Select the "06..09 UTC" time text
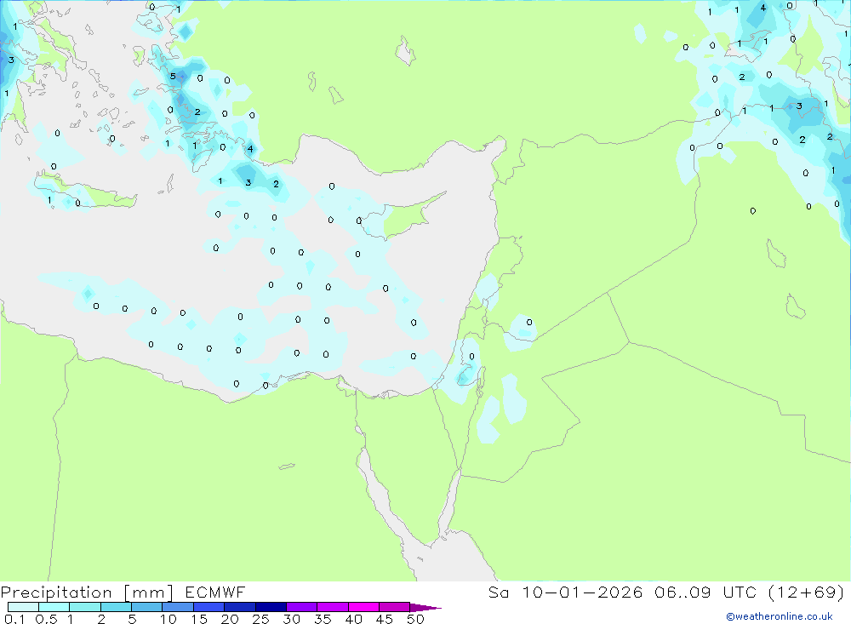This screenshot has width=851, height=624. coord(705,592)
